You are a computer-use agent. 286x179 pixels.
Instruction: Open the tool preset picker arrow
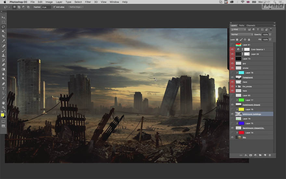point(9,7)
